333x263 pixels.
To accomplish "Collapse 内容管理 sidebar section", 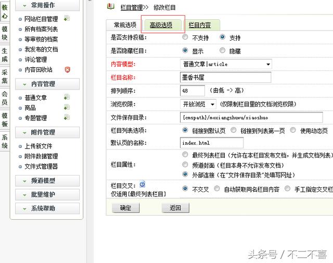I will coord(47,84).
